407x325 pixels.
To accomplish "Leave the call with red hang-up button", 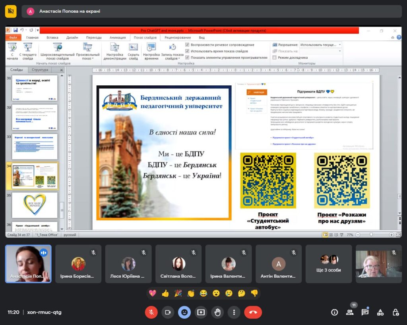I will point(253,312).
